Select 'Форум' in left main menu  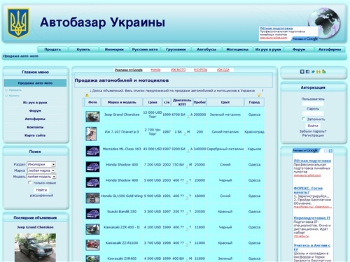35,110
